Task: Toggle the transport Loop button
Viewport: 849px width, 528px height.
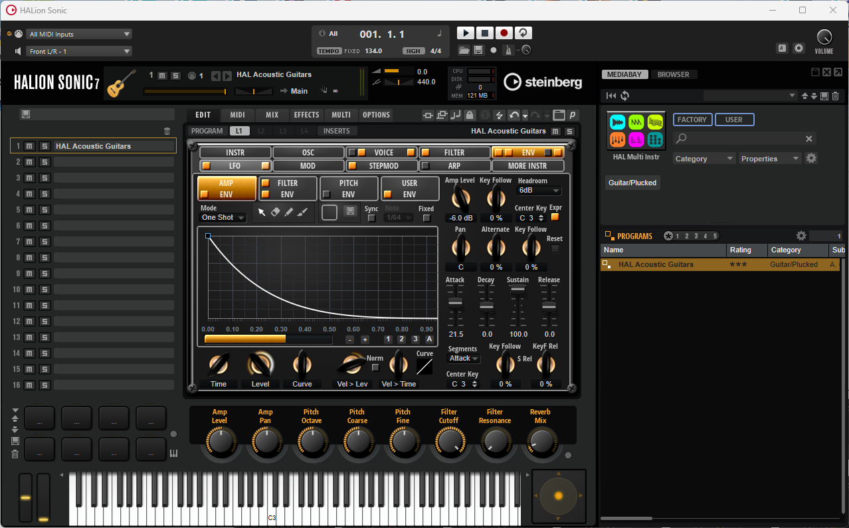Action: tap(523, 33)
